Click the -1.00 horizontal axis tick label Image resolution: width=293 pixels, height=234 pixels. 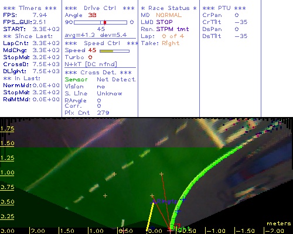216,231
